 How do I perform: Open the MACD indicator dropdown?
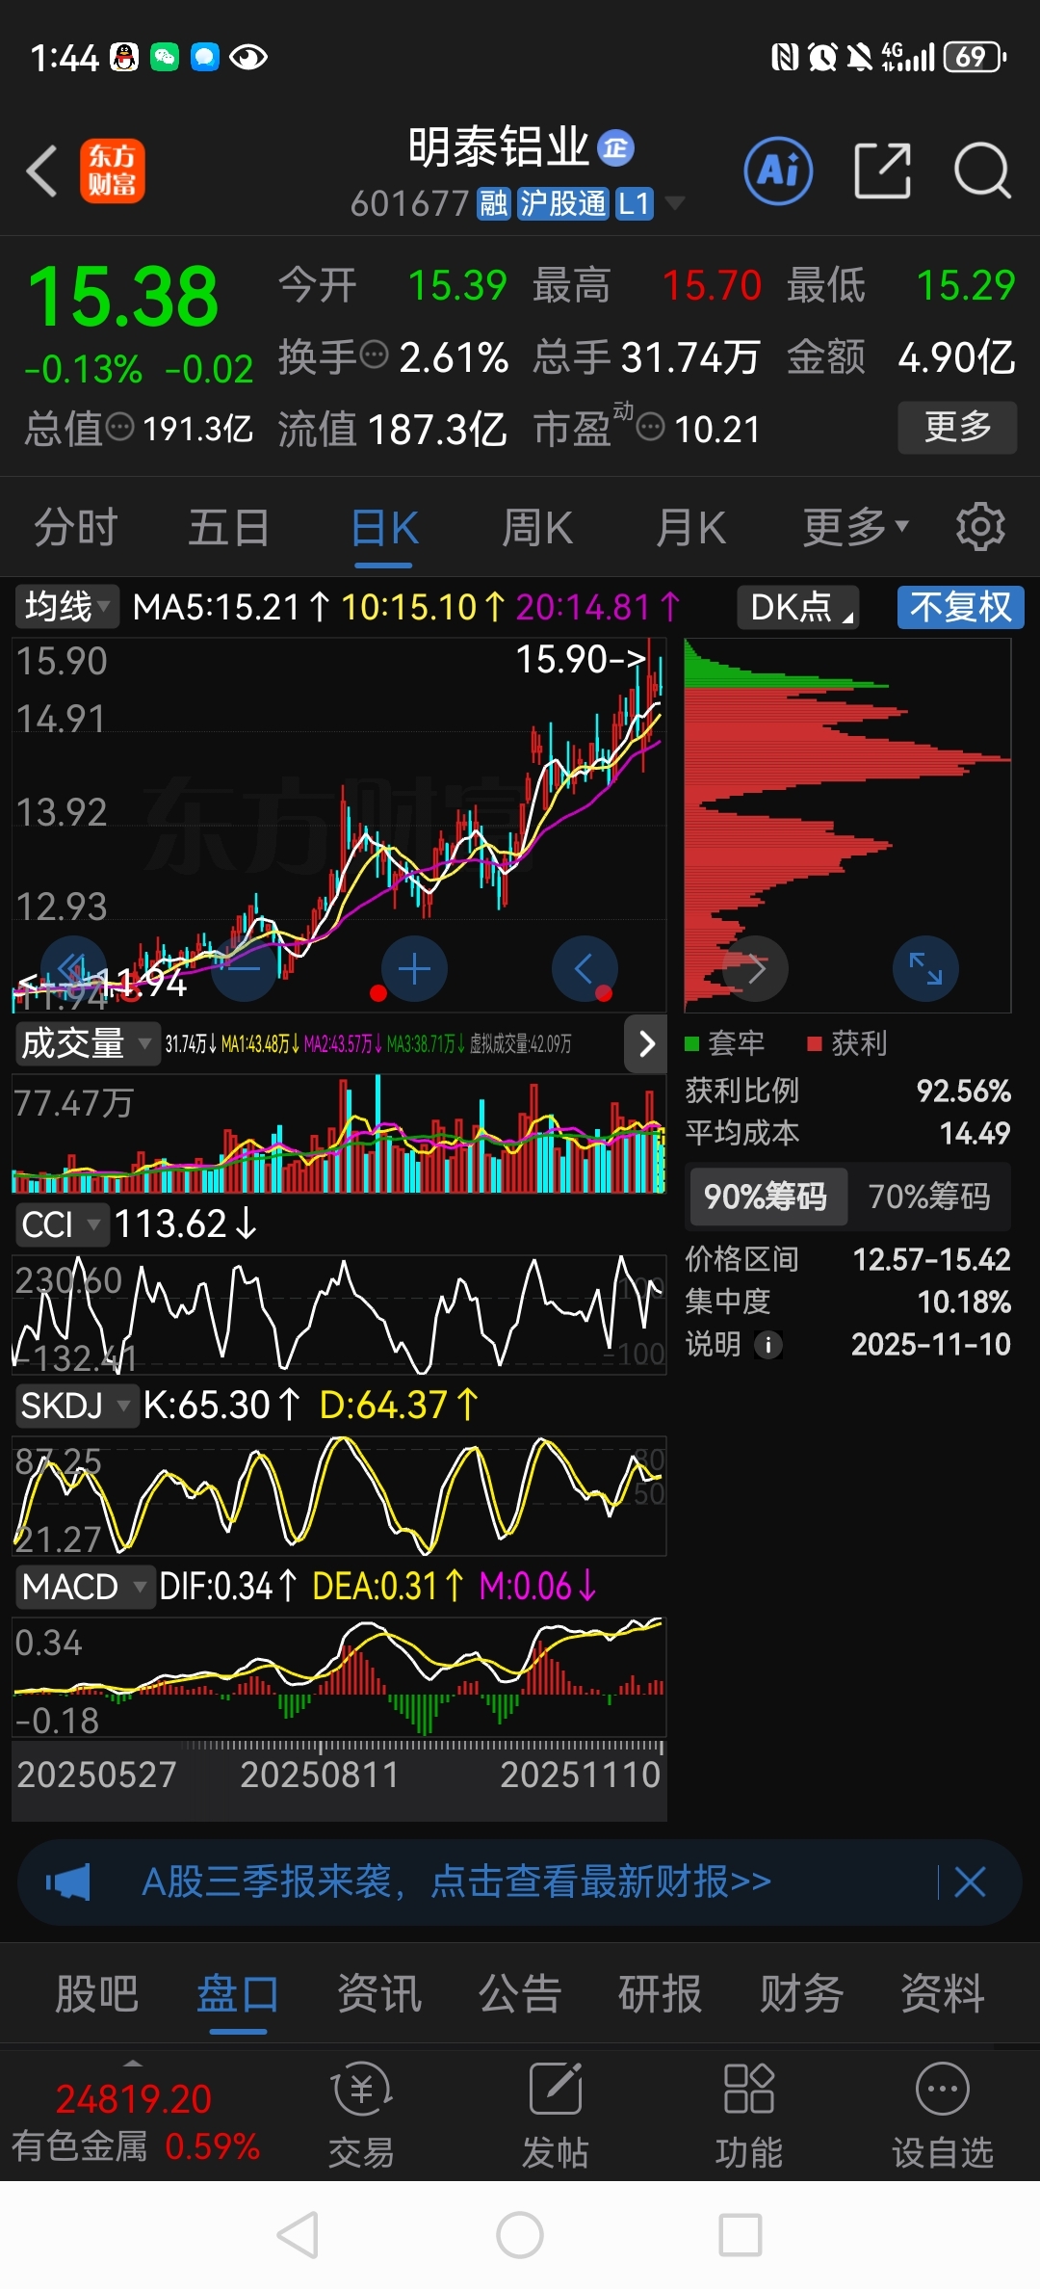pyautogui.click(x=85, y=1587)
